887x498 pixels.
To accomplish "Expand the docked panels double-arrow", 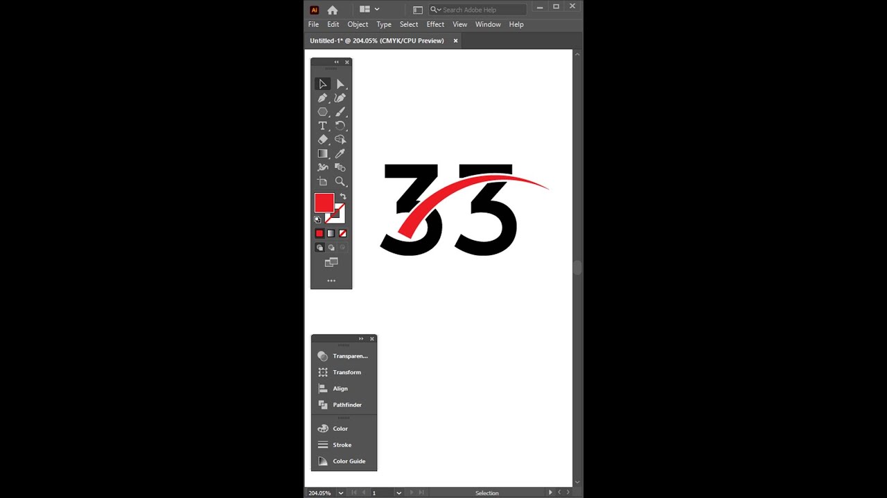I will click(361, 339).
